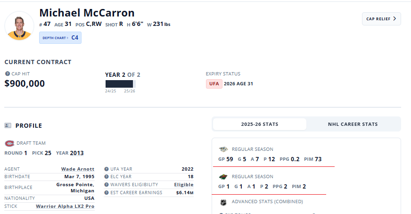
Task: Click the NHL shield Advanced Stats icon
Action: (x=223, y=202)
